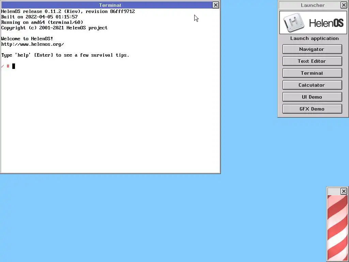Launch the UI Demo application
This screenshot has width=349, height=262.
tap(312, 97)
